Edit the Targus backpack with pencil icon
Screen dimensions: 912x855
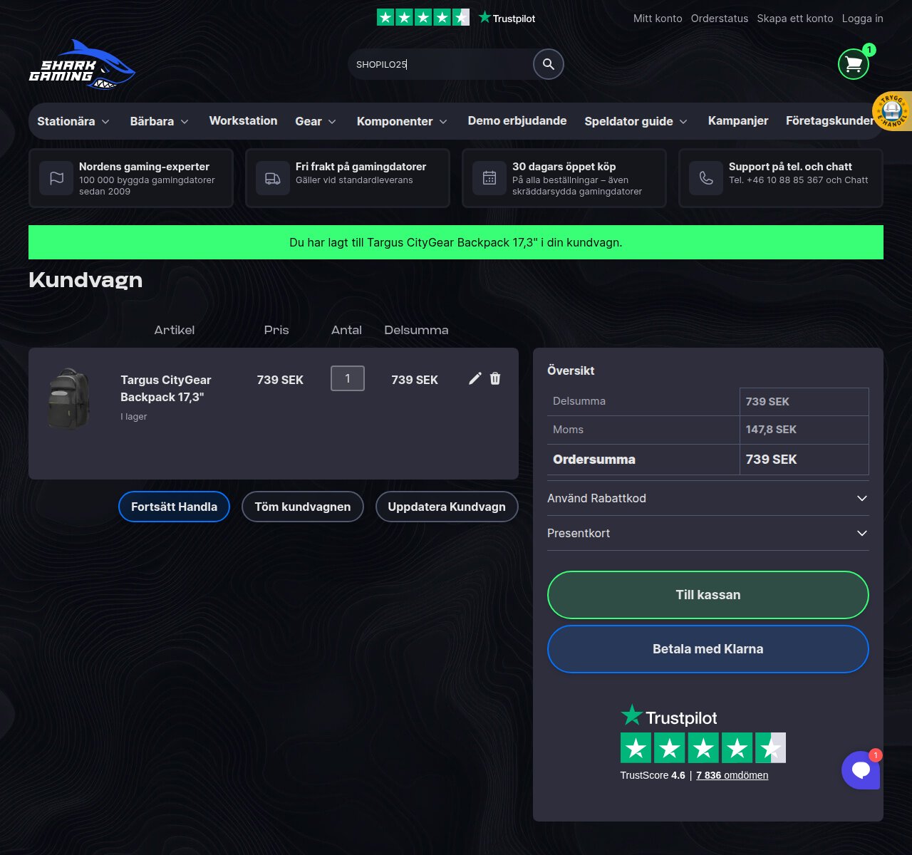475,378
